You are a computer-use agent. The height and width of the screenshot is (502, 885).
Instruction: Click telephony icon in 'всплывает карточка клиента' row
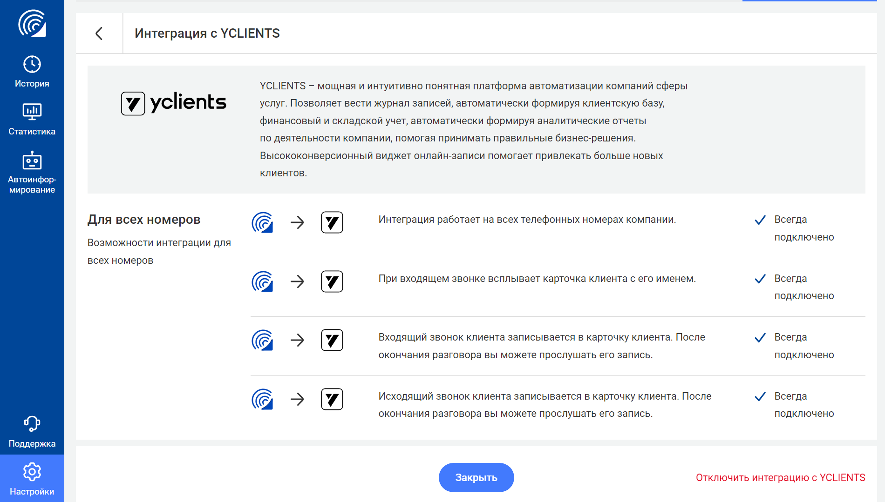pyautogui.click(x=262, y=281)
